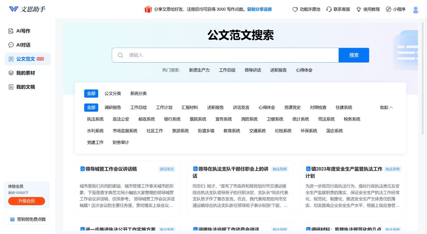Open the 小程序 mini-program icon
Image resolution: width=427 pixels, height=234 pixels.
(x=388, y=9)
